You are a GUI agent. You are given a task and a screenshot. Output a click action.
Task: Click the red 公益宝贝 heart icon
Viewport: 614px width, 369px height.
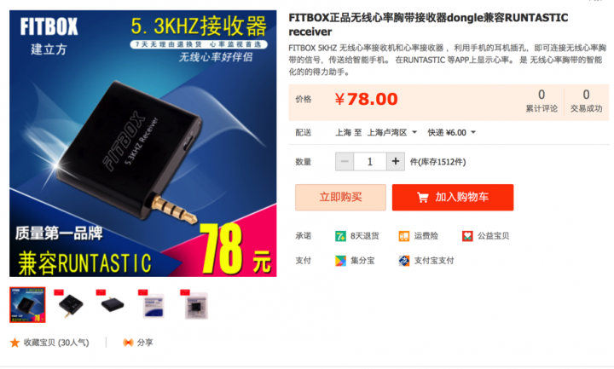[x=467, y=236]
